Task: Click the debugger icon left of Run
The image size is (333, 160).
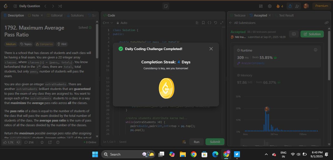Action: (x=184, y=142)
